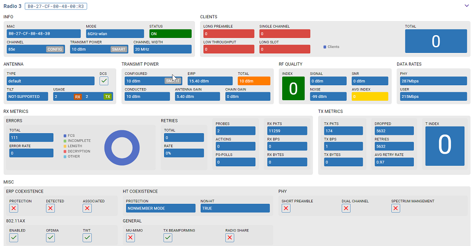
Task: Click the ERP Protection X icon
Action: 14,209
